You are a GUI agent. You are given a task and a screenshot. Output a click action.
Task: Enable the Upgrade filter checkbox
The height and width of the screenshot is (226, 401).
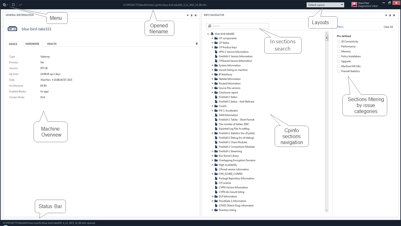[339, 61]
